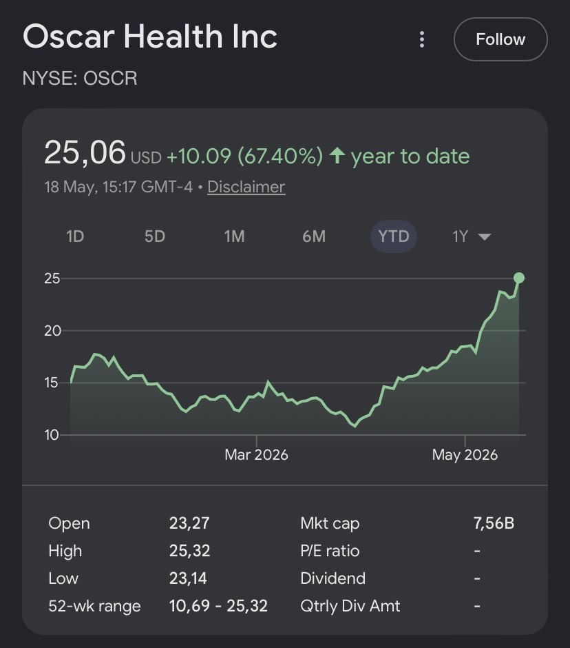Image resolution: width=570 pixels, height=648 pixels.
Task: Click the green up arrow beside year to date
Action: pyautogui.click(x=337, y=156)
